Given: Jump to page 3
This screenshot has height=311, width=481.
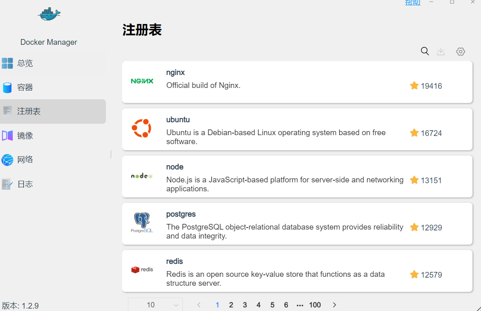Looking at the screenshot, I should click(x=245, y=305).
